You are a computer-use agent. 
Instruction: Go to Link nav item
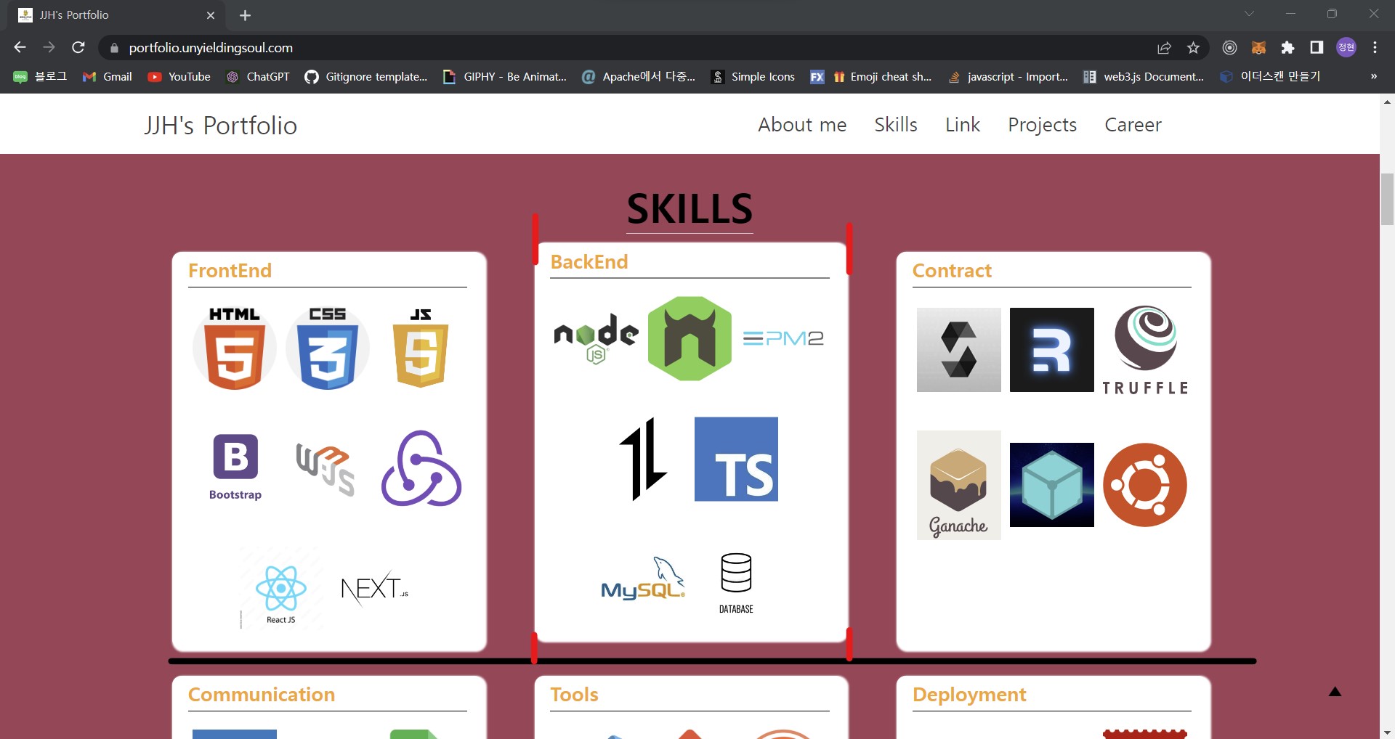(x=963, y=125)
